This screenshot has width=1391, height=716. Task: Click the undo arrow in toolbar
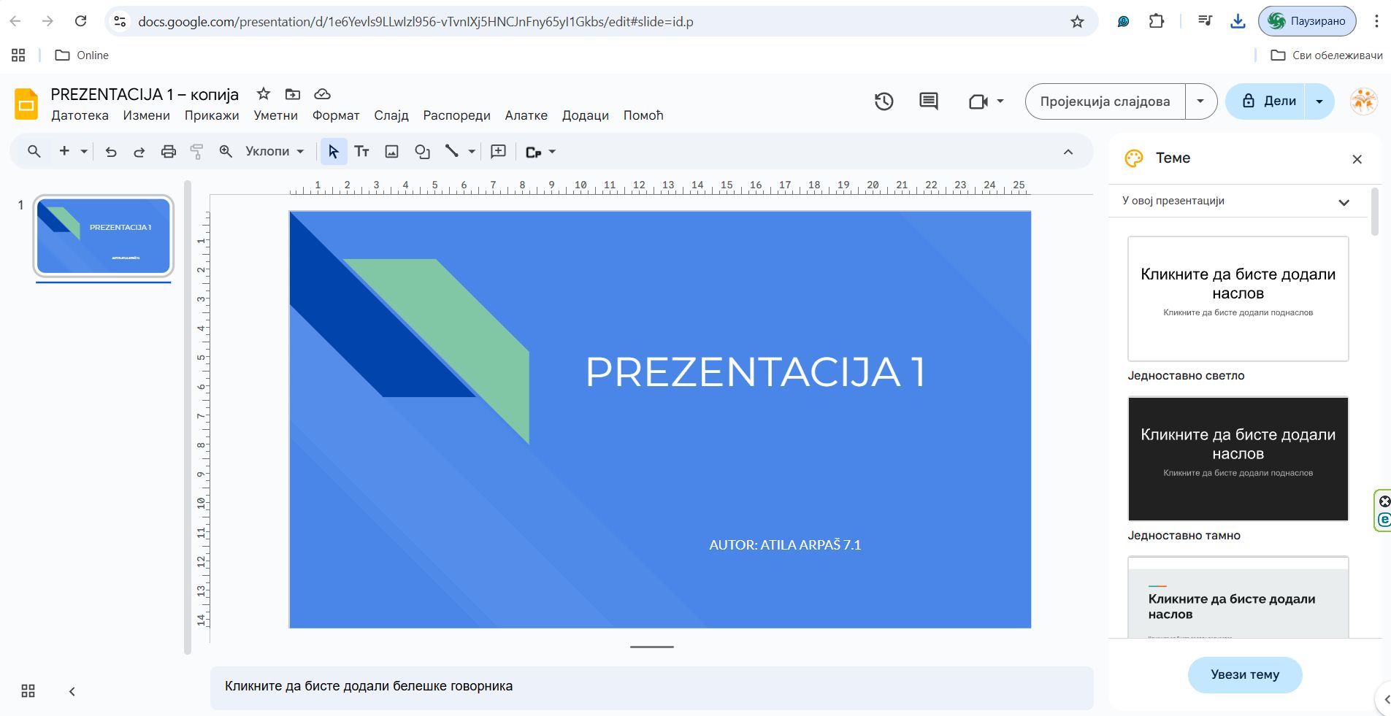(x=111, y=152)
